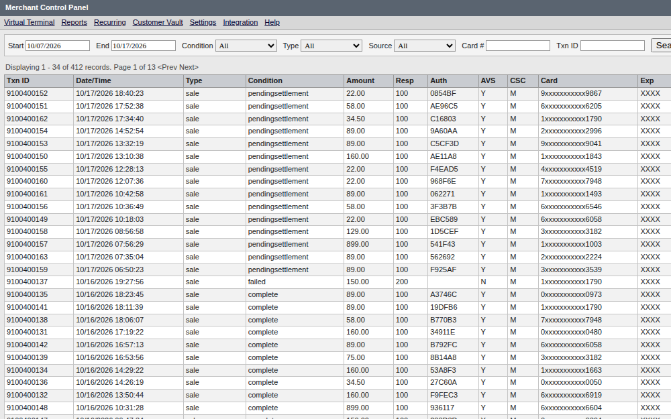Open the Reports menu
Screen dimensions: 671x419
click(x=74, y=22)
